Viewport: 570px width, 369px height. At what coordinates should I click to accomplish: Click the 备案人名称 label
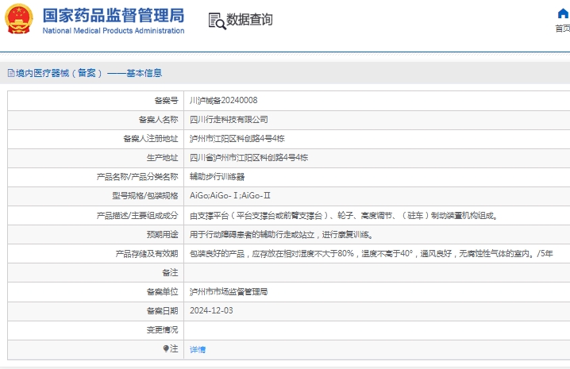click(x=158, y=120)
